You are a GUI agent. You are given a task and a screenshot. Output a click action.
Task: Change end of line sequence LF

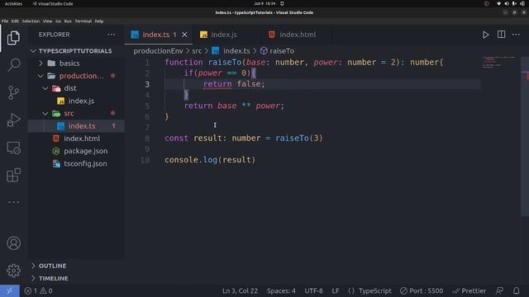click(x=336, y=290)
